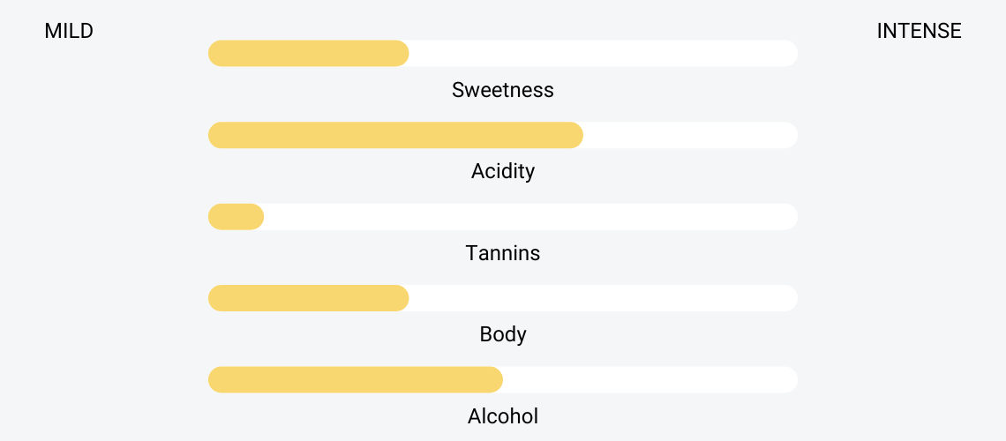Click the yellow filled part of Acidity bar

point(395,135)
